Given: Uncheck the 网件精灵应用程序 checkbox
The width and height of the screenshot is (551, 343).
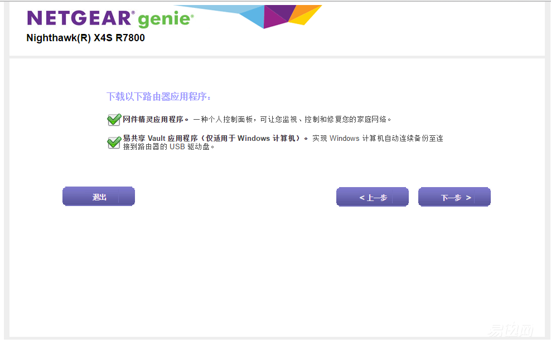Looking at the screenshot, I should 114,120.
